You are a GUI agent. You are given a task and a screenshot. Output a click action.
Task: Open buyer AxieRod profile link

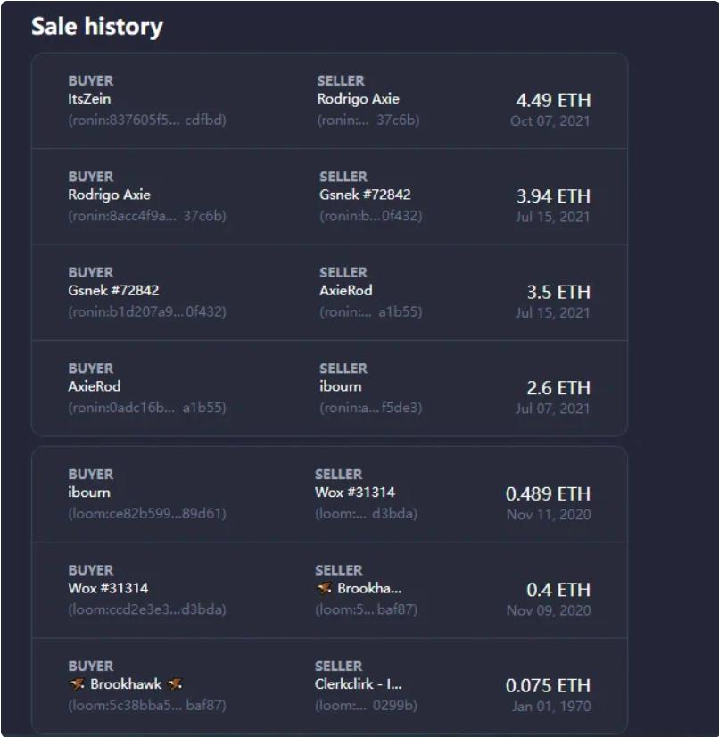[95, 386]
